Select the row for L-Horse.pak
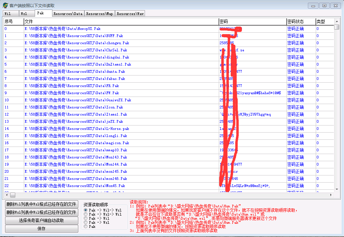The image size is (344, 237). click(x=169, y=129)
